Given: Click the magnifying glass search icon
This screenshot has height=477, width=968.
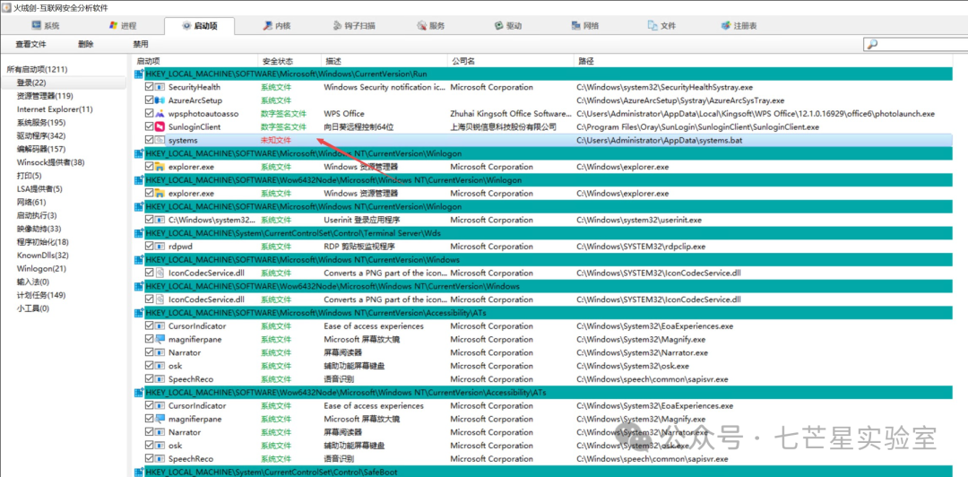Looking at the screenshot, I should pos(872,45).
